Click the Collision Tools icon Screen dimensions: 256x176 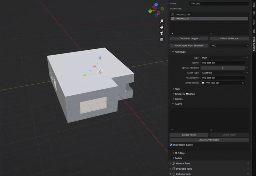tap(174, 174)
